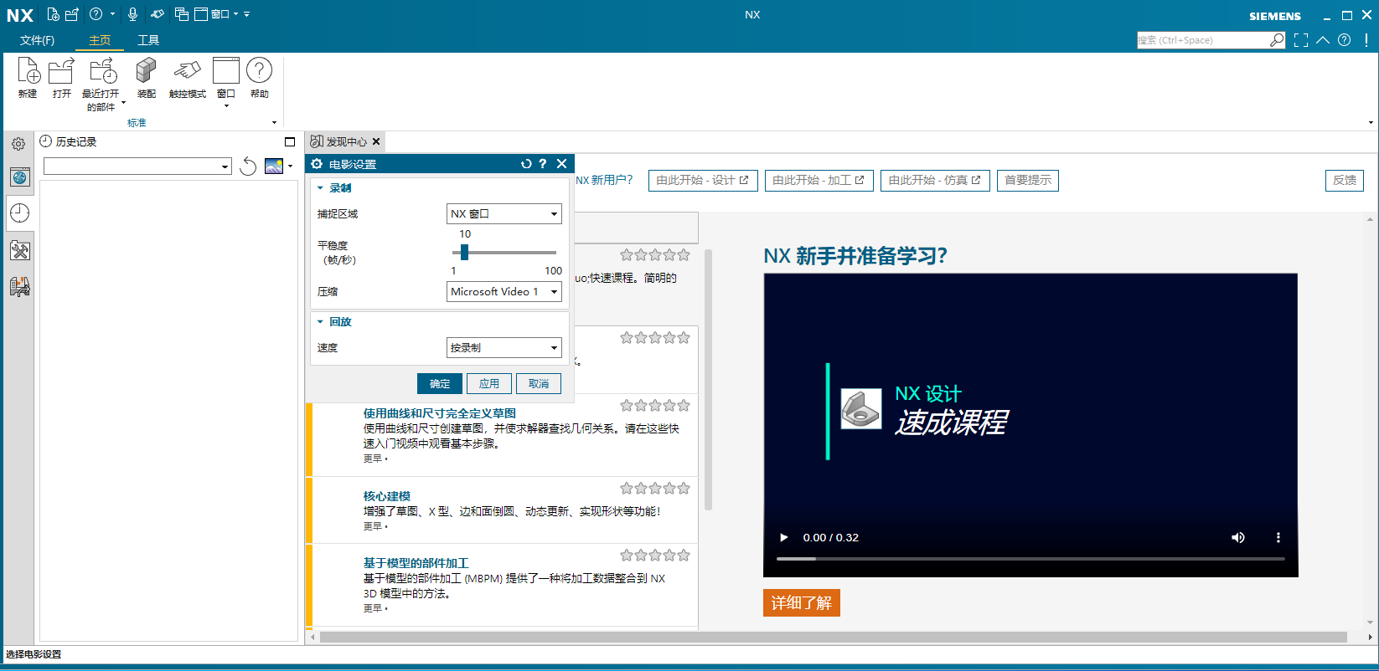Open 使用曲线和尺寸完全定义草图 link

pos(440,413)
